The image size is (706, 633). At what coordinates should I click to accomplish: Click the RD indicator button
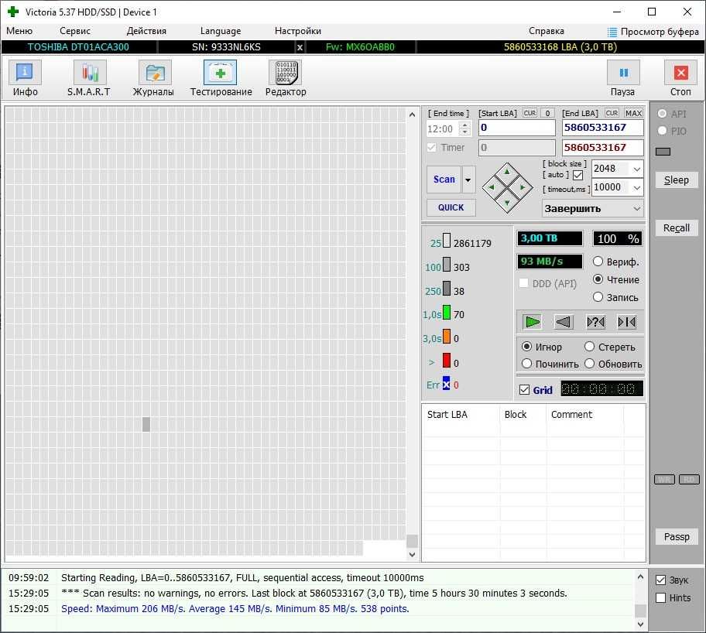pyautogui.click(x=689, y=480)
